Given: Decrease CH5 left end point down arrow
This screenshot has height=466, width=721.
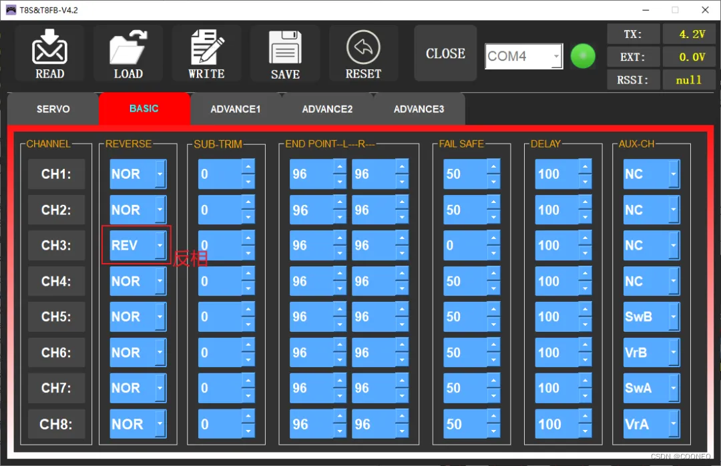Looking at the screenshot, I should (x=340, y=324).
